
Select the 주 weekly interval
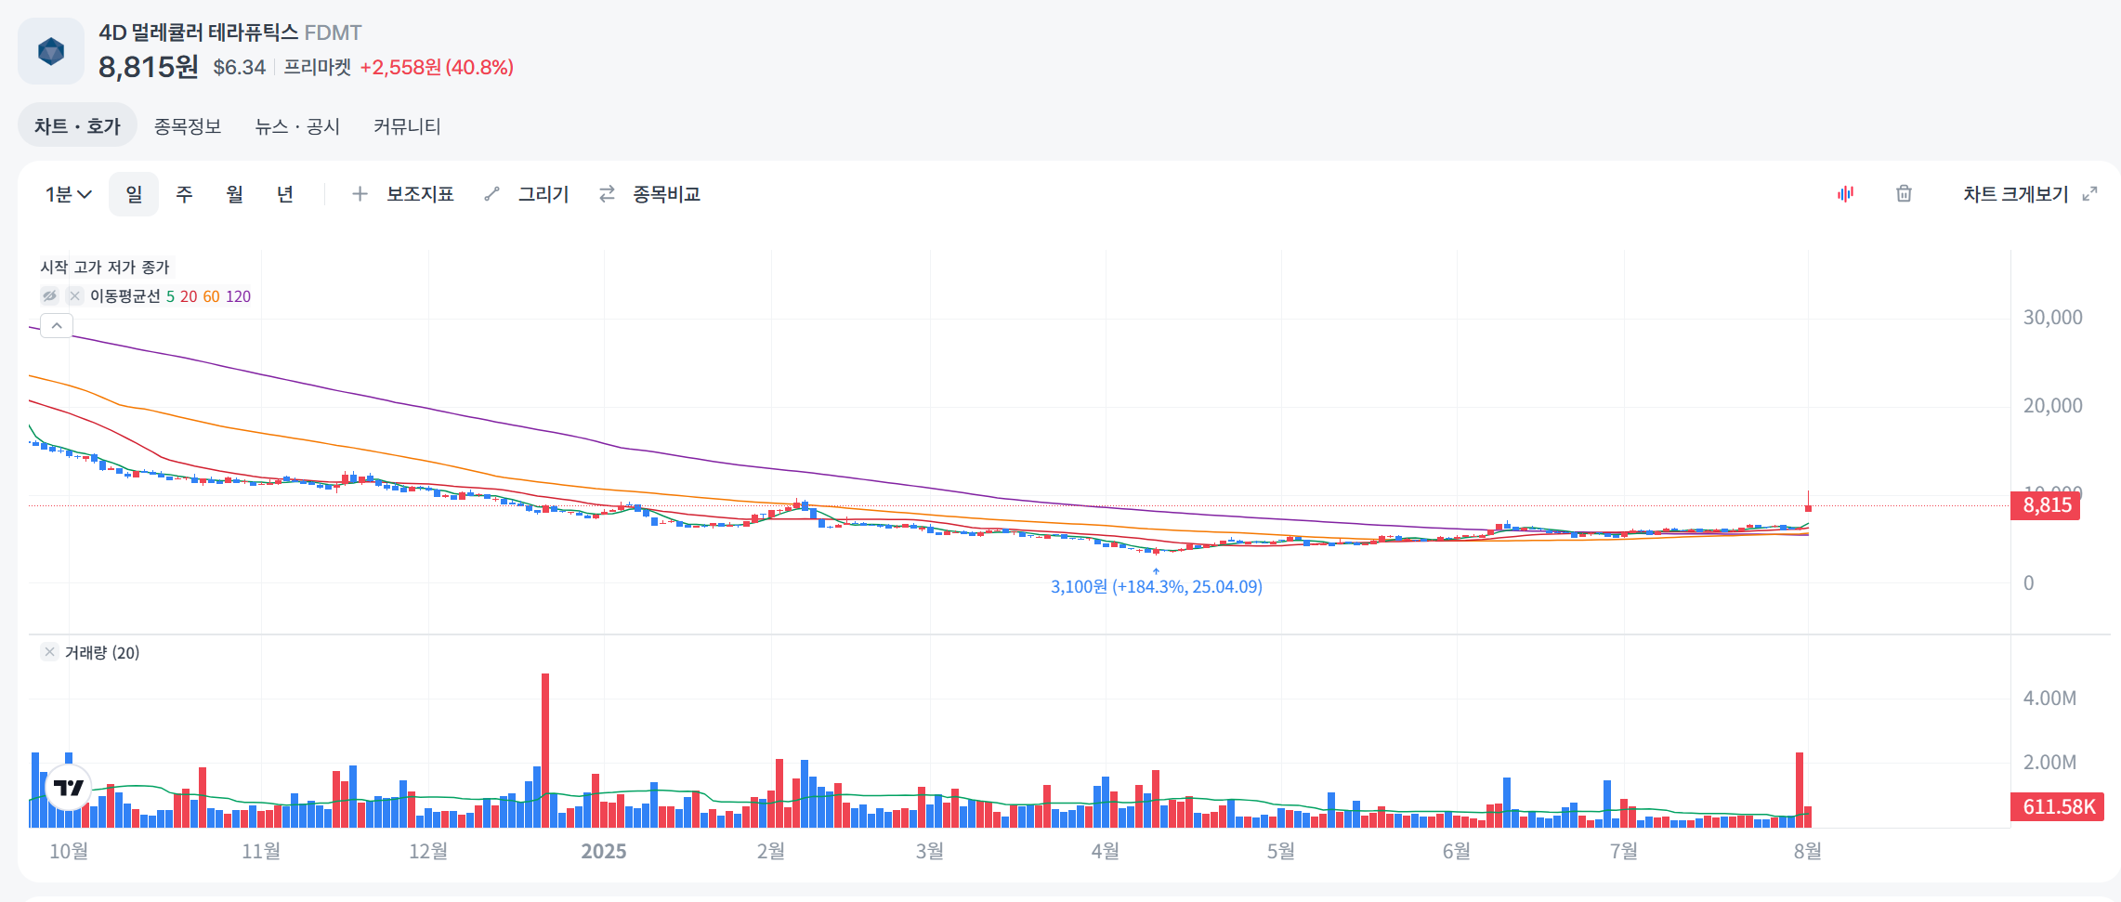(x=184, y=194)
